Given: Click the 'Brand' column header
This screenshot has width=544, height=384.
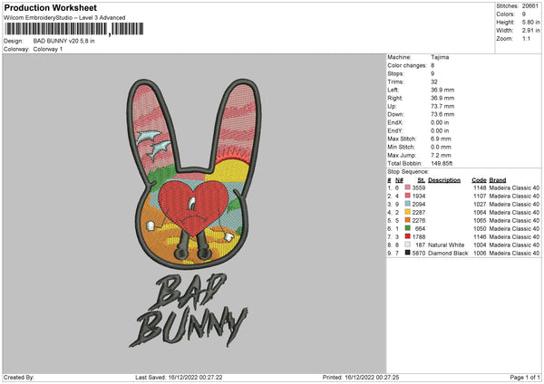Looking at the screenshot, I should tap(498, 180).
